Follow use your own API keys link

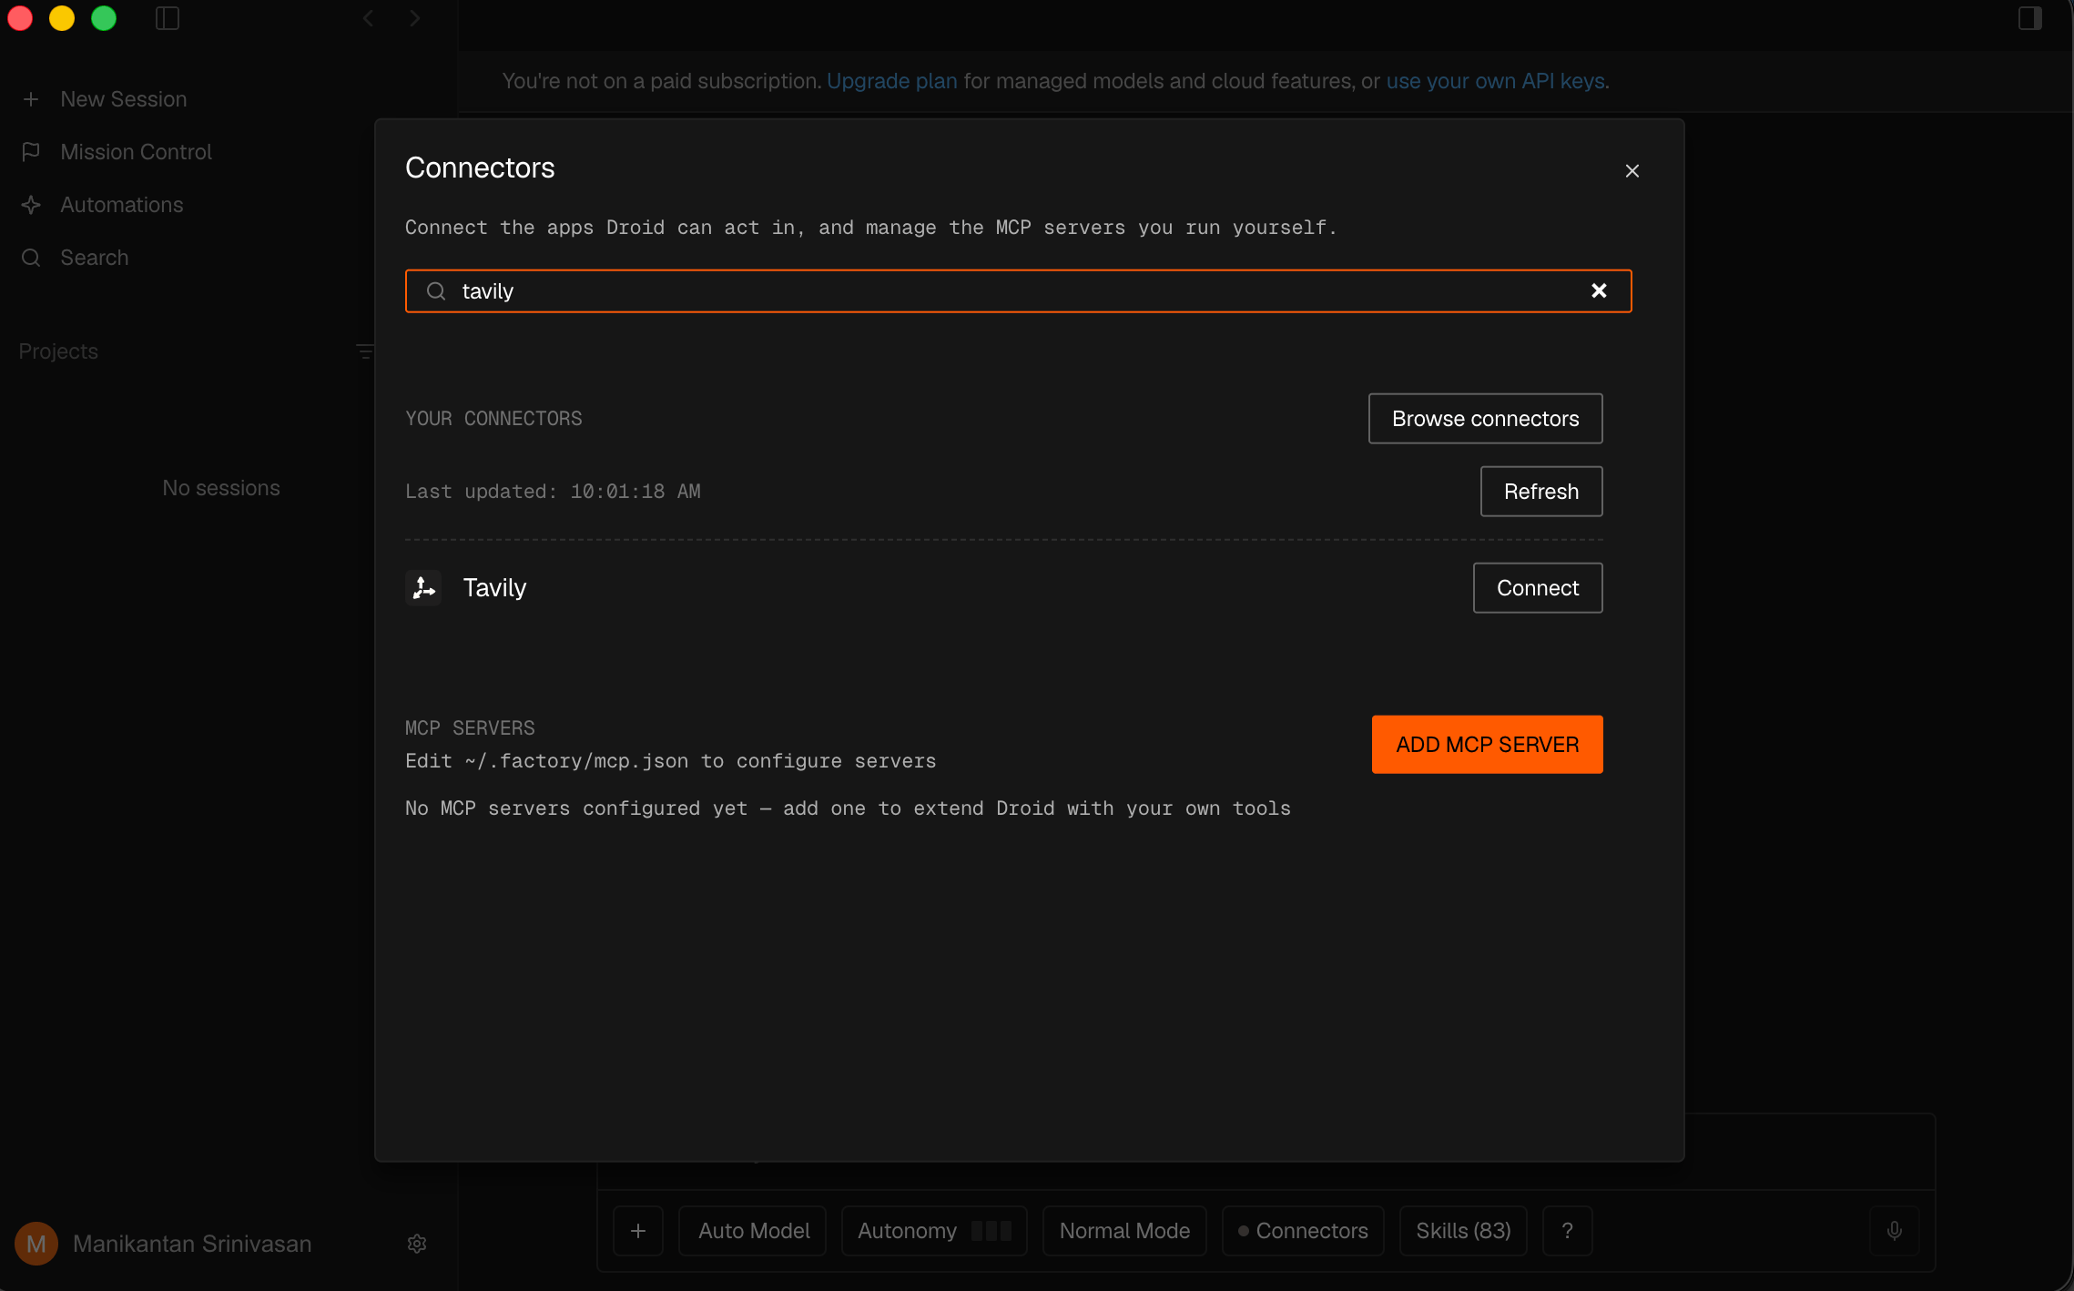click(x=1495, y=80)
